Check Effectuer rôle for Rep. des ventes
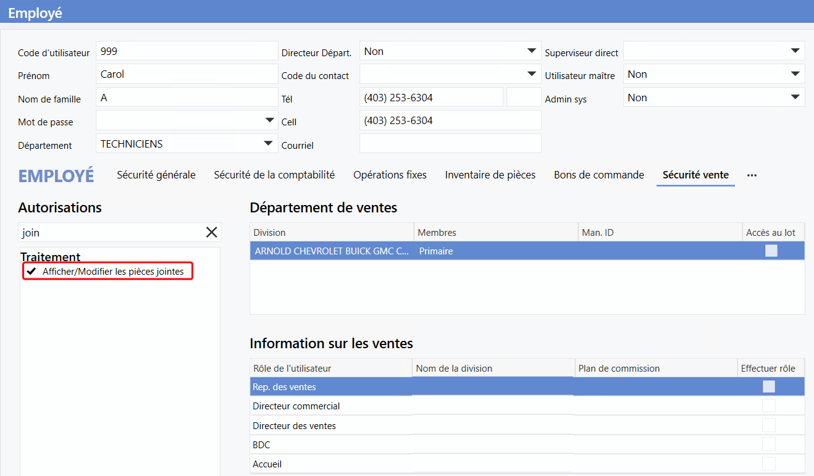Viewport: 814px width, 476px height. 768,386
